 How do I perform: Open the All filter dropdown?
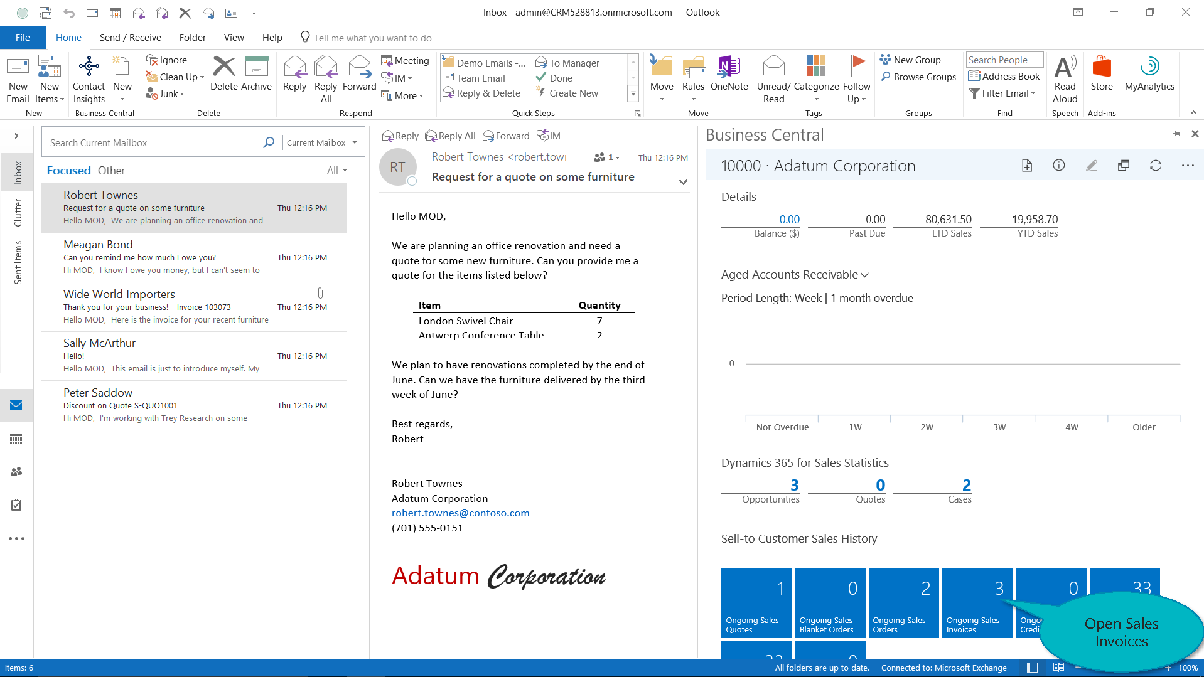pos(337,171)
